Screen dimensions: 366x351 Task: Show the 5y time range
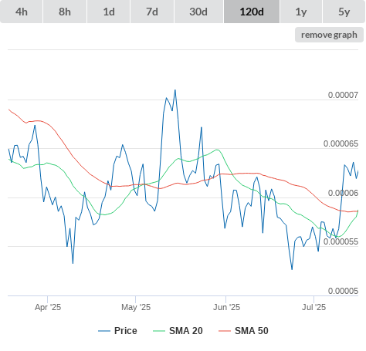344,12
